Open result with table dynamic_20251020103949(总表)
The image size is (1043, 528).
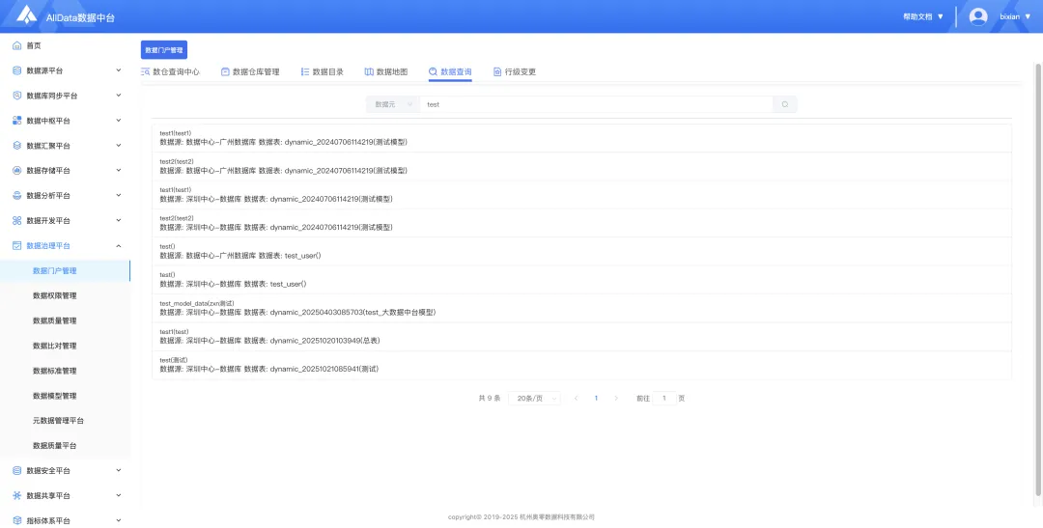[x=581, y=337]
